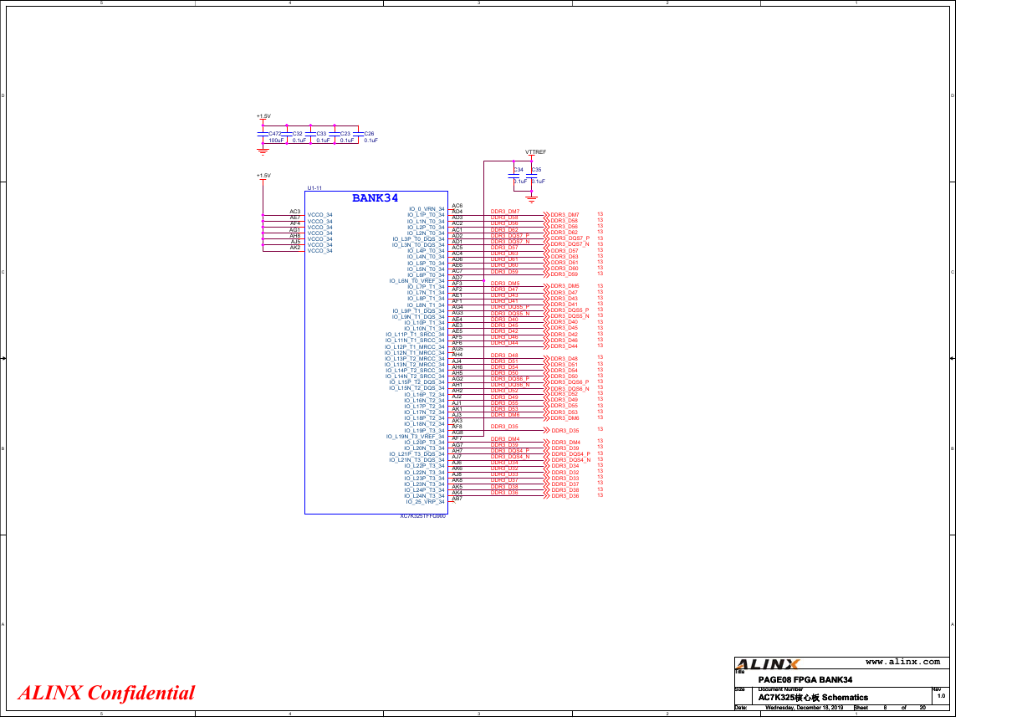Screen dimensions: 1027x727
Task: Select the U1-11 reference designator
Action: pyautogui.click(x=314, y=189)
